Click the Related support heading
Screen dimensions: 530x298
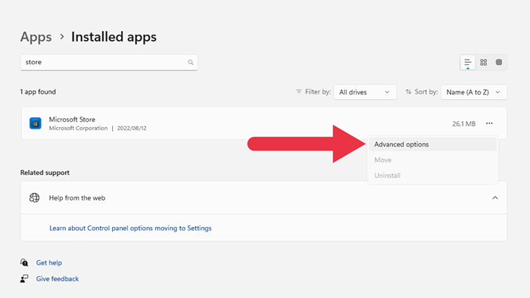[x=45, y=172]
